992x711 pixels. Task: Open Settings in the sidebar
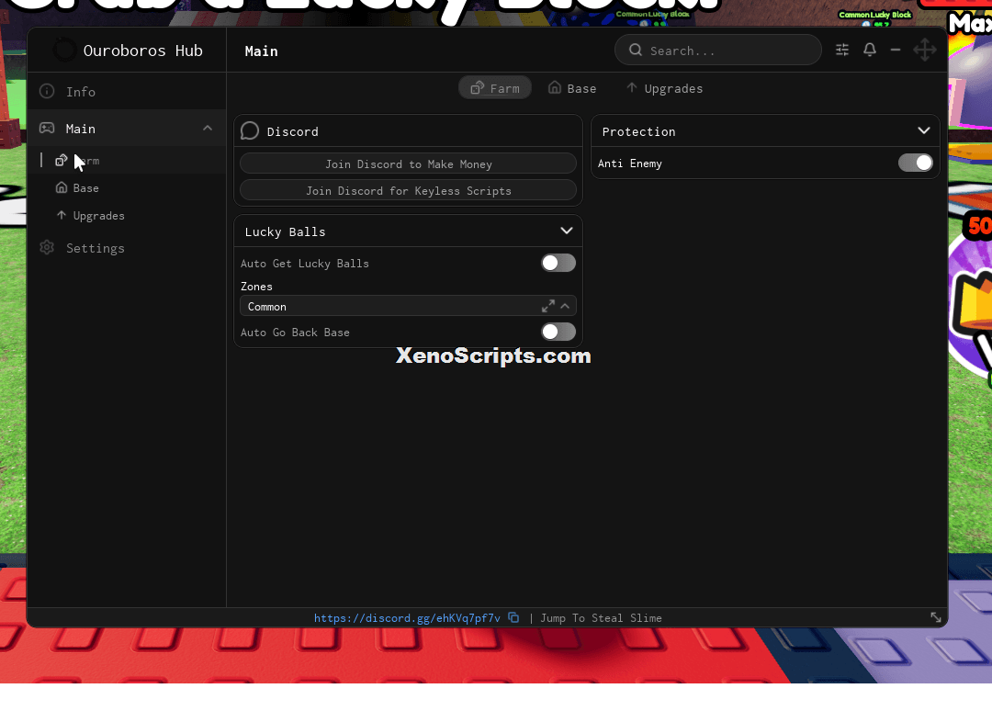coord(127,248)
